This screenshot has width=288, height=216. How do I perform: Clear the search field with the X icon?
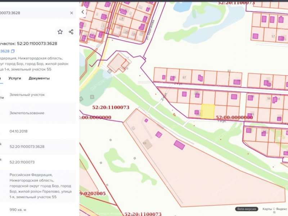(71, 13)
